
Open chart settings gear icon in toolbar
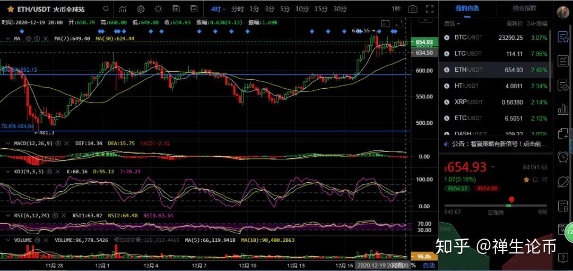click(x=140, y=9)
